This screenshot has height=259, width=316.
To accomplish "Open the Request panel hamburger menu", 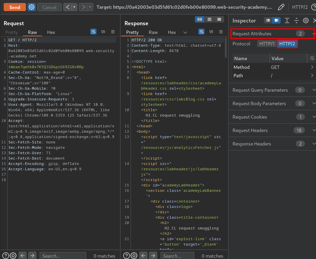I will (x=113, y=32).
